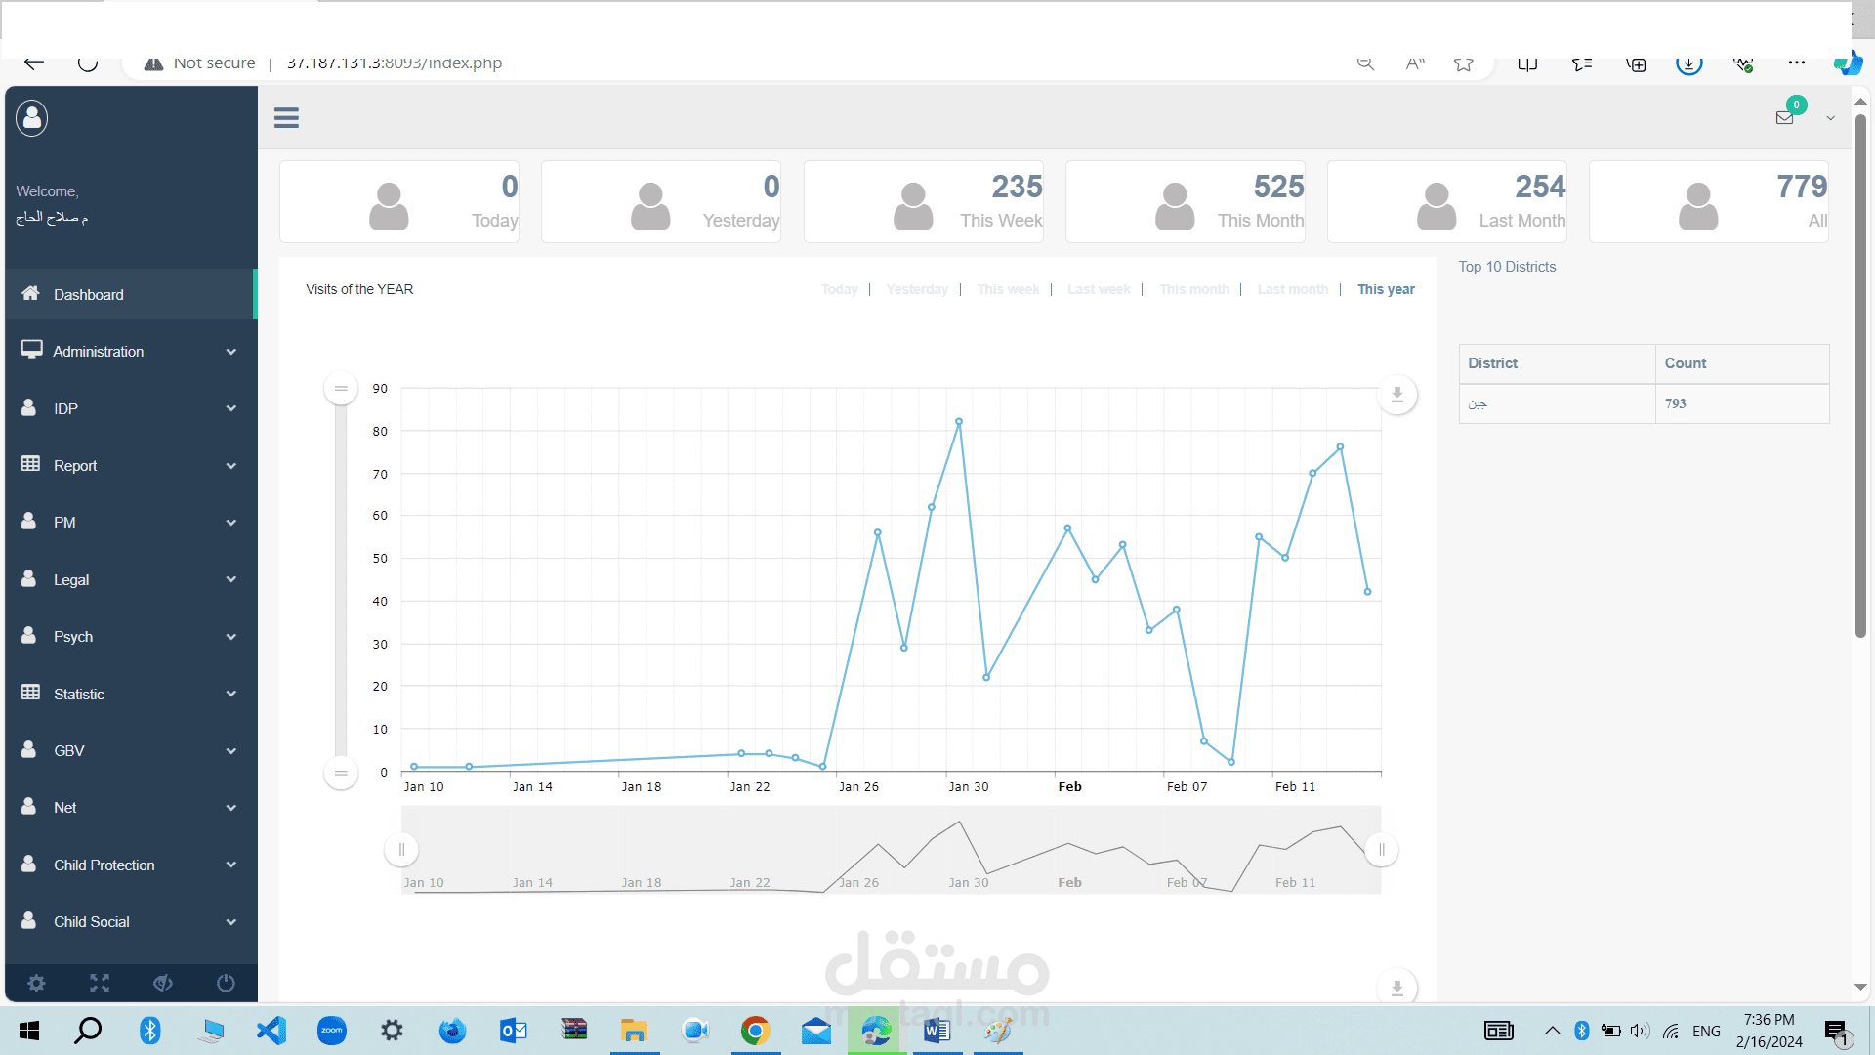Expand the Statistic menu
This screenshot has height=1055, width=1875.
pyautogui.click(x=131, y=695)
